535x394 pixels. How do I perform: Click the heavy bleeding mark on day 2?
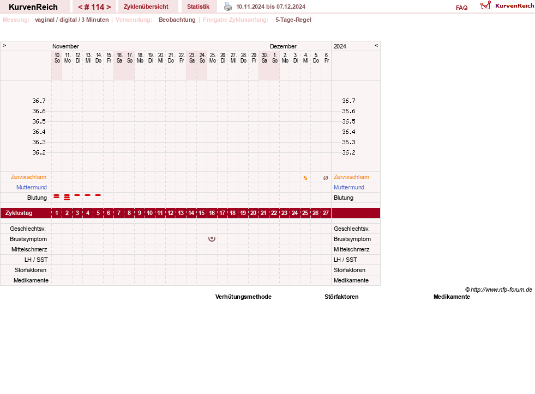click(x=67, y=197)
